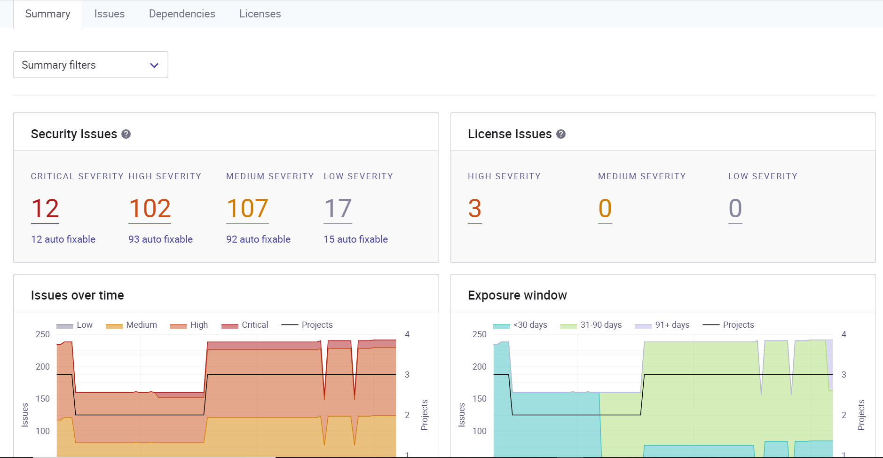Click 93 auto fixable high issues link

pyautogui.click(x=160, y=239)
